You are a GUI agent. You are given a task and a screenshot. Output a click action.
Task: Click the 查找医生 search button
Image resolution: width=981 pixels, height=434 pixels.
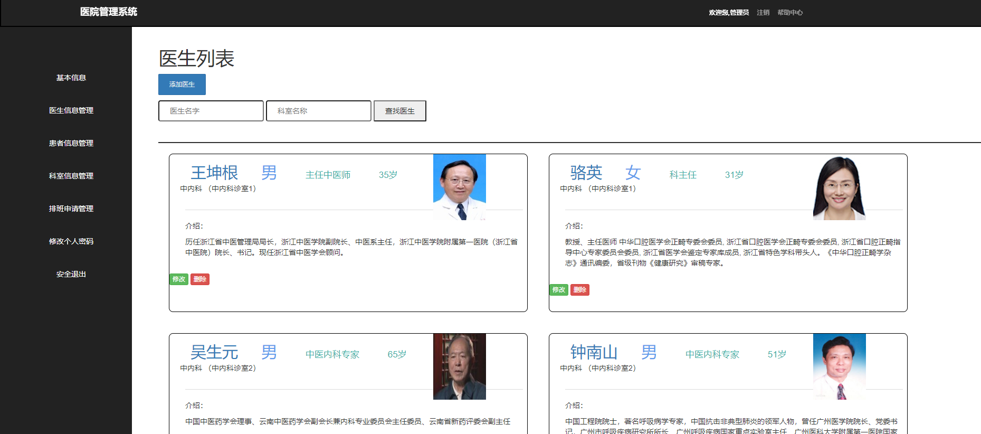point(400,111)
